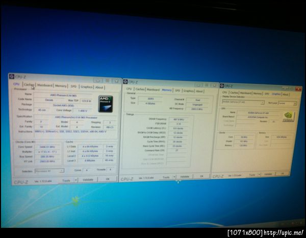Click Validate in the Memory timings window
Screen dimensions: 306x238
click(185, 176)
